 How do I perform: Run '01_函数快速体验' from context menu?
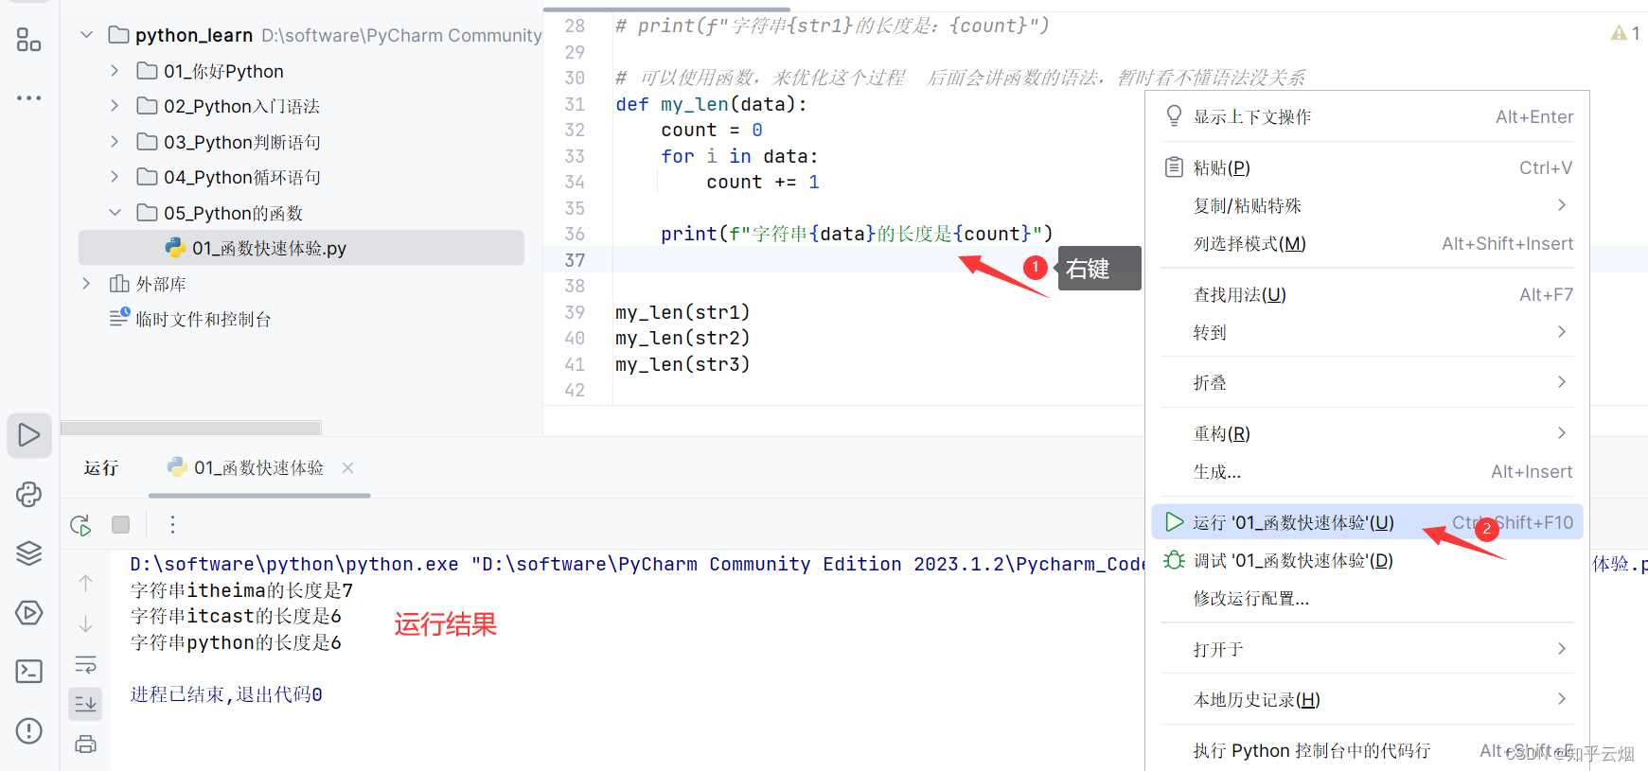(x=1367, y=522)
